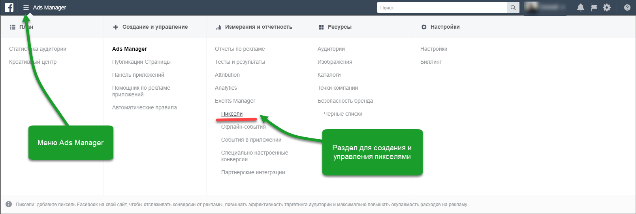Open Партнерские интеграции
The width and height of the screenshot is (636, 214).
(x=253, y=172)
